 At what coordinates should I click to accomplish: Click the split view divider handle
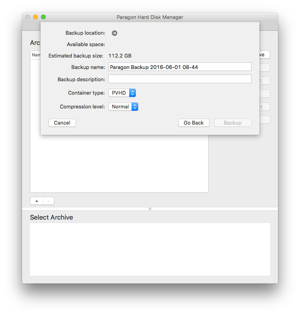point(150,209)
